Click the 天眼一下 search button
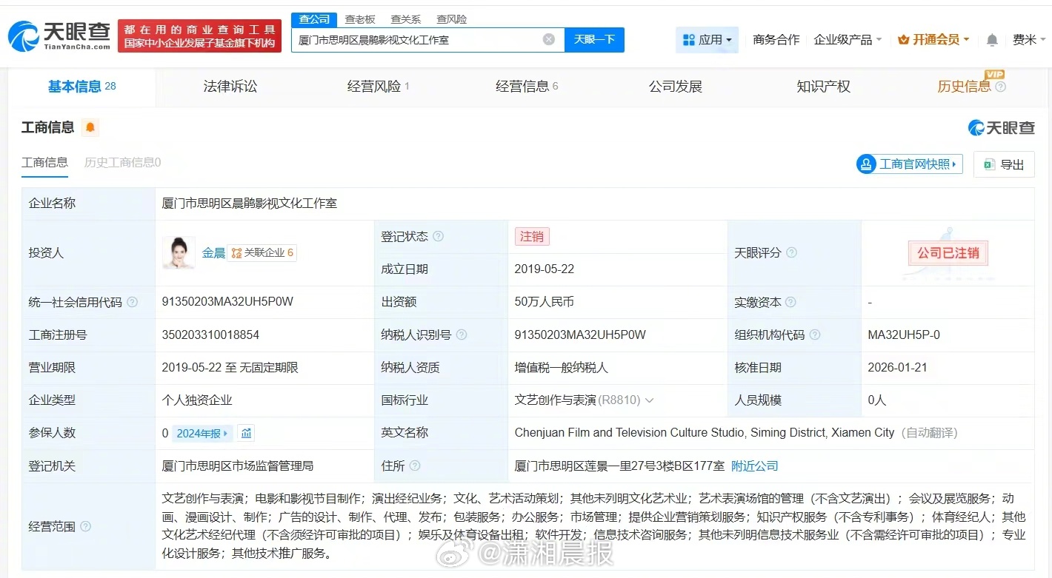Viewport: 1052px width, 578px height. 595,39
